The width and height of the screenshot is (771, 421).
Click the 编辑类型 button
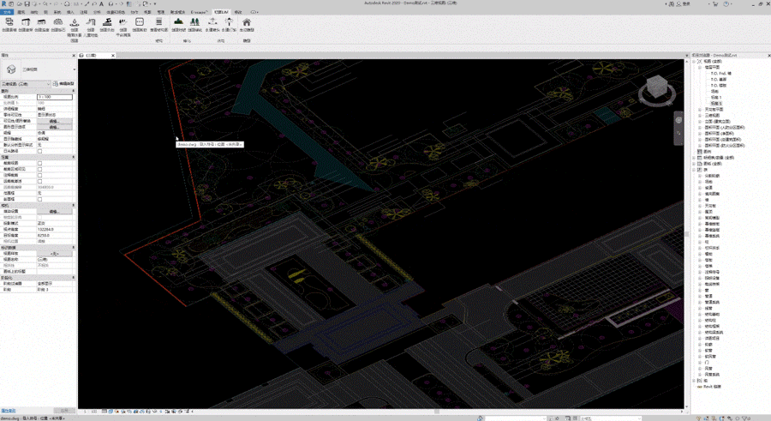[64, 84]
